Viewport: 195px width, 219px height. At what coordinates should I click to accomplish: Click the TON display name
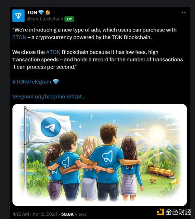[x=32, y=12]
